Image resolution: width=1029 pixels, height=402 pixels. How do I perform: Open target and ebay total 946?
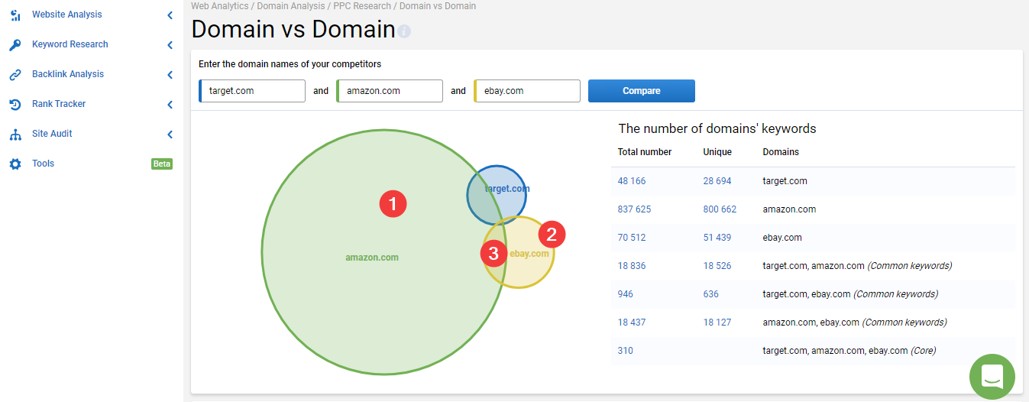coord(626,294)
